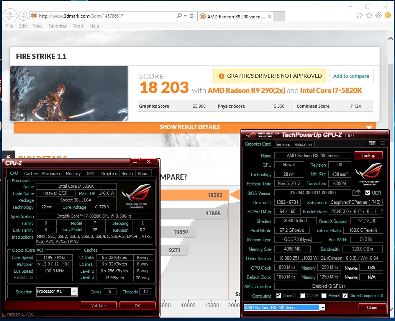
Task: Click Fire Strike preview thumbnail
Action: click(x=69, y=93)
